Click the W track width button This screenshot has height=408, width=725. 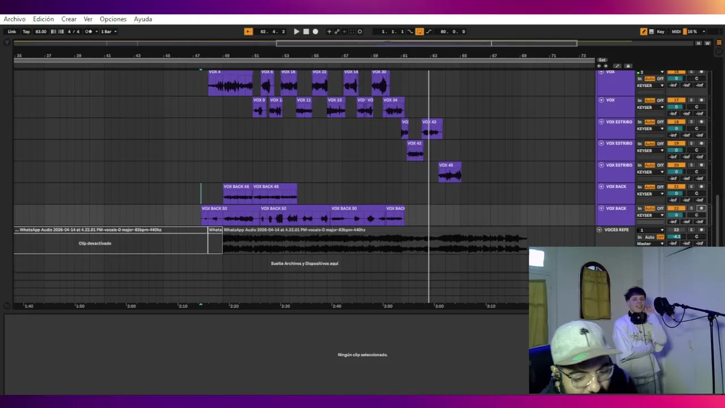pyautogui.click(x=707, y=43)
